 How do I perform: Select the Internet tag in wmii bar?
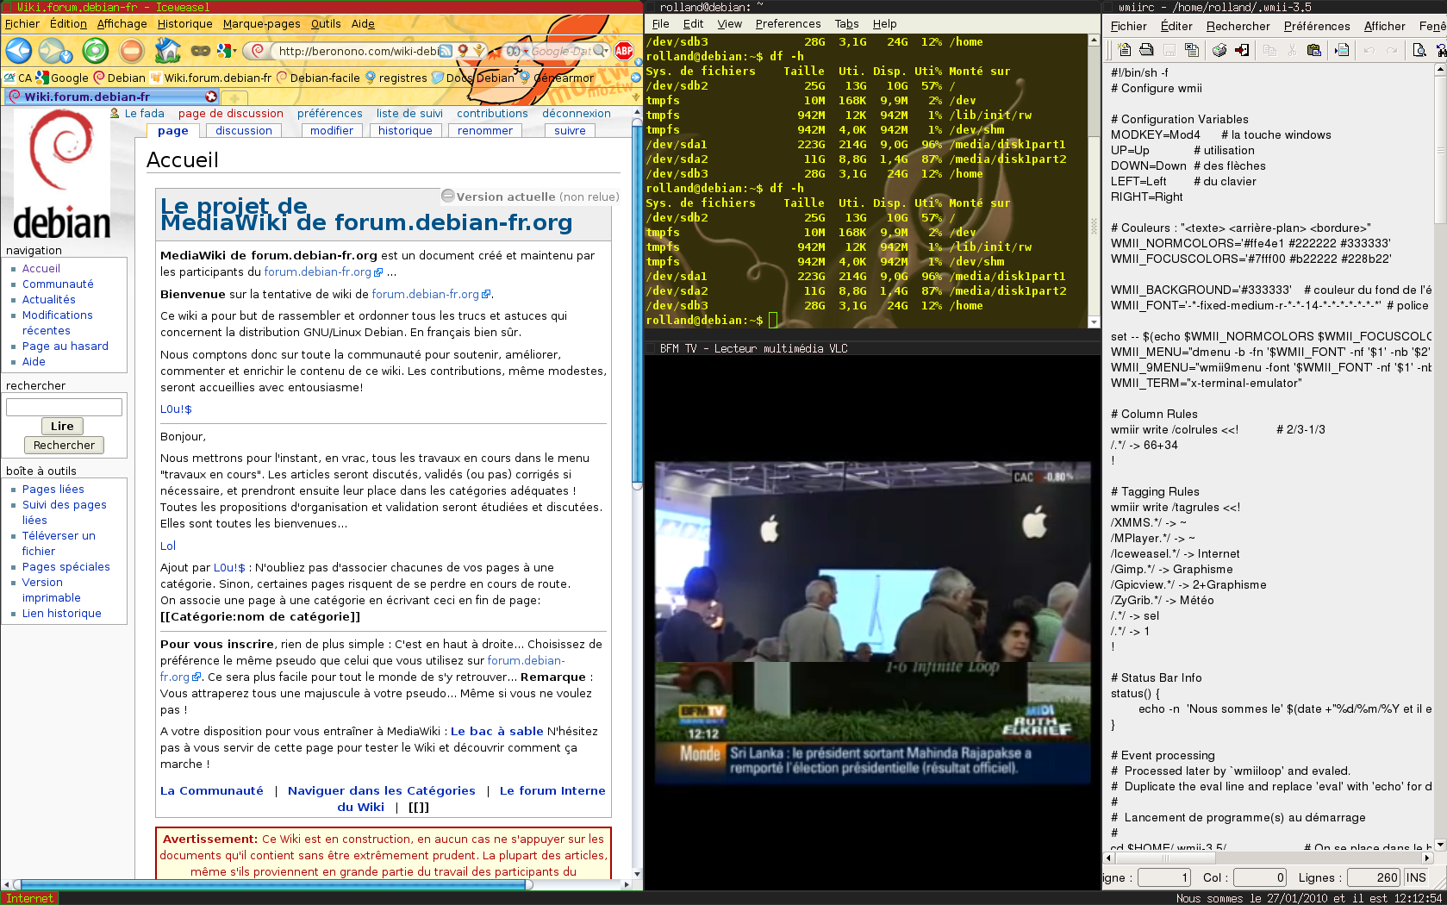29,898
